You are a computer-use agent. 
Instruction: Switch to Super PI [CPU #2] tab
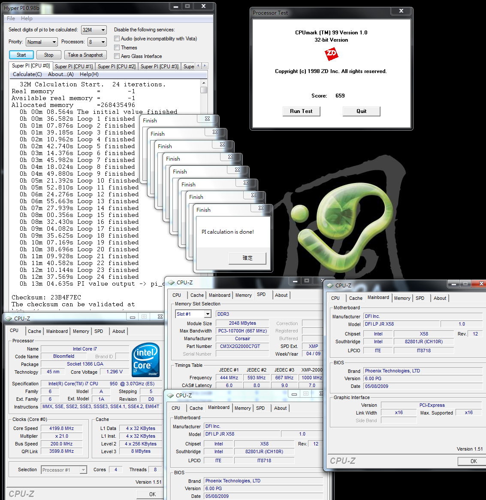point(117,66)
